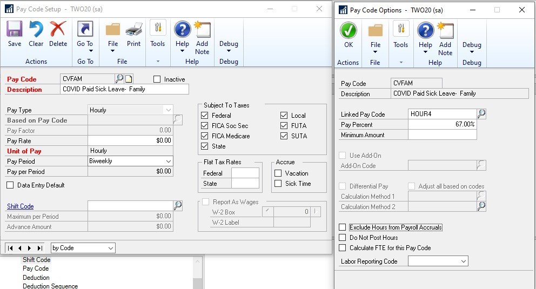
Task: Click Federal flat tax rate field
Action: click(245, 173)
